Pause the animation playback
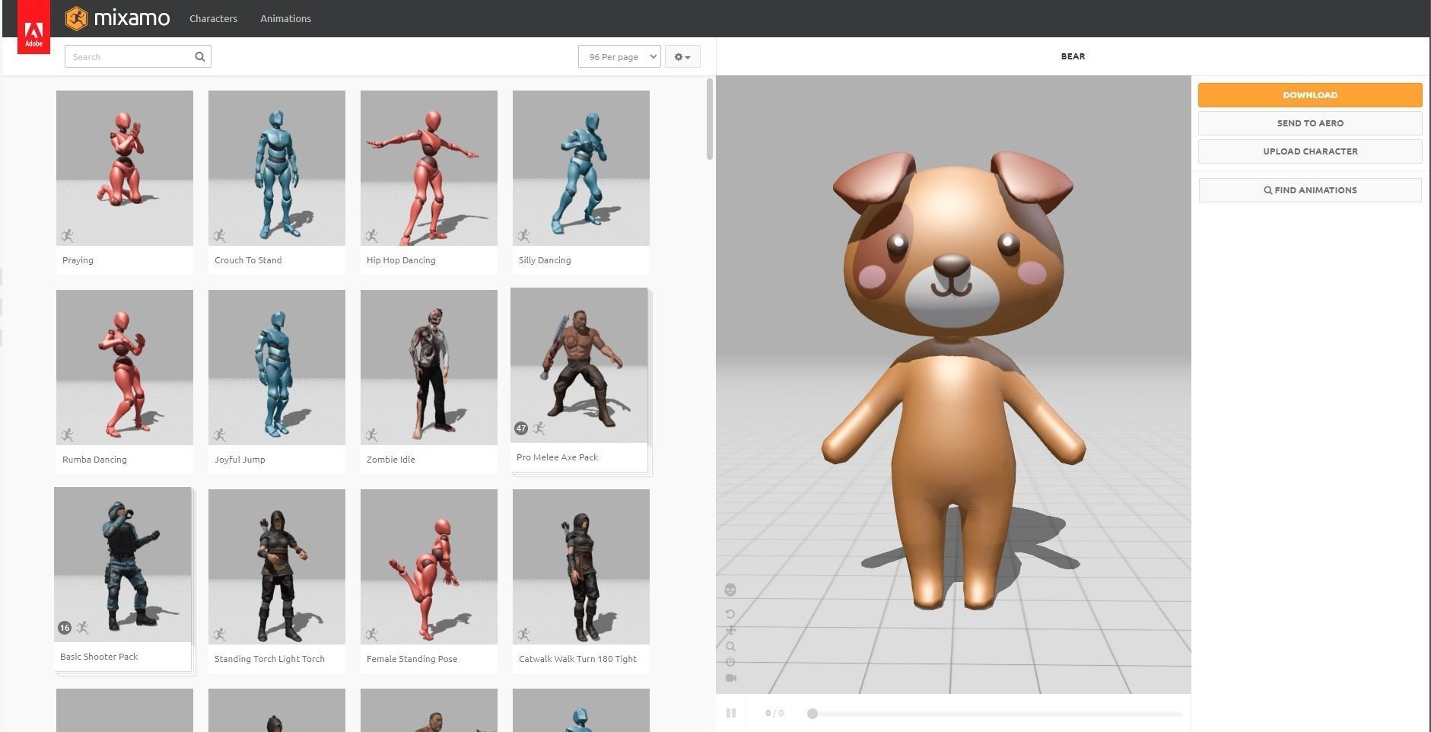 click(731, 713)
